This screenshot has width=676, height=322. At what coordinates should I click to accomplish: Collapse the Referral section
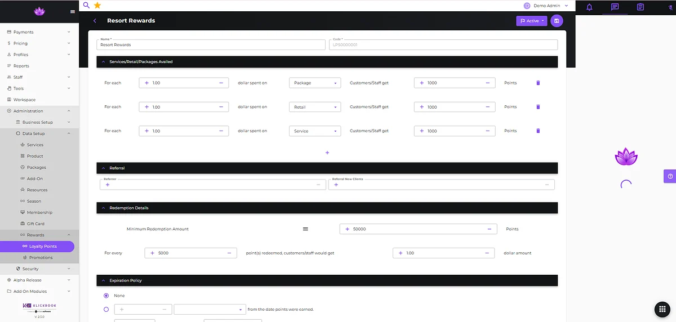coord(103,168)
